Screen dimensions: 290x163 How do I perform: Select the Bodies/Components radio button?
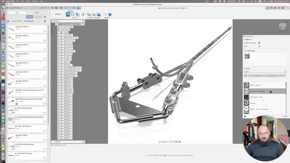pyautogui.click(x=259, y=43)
